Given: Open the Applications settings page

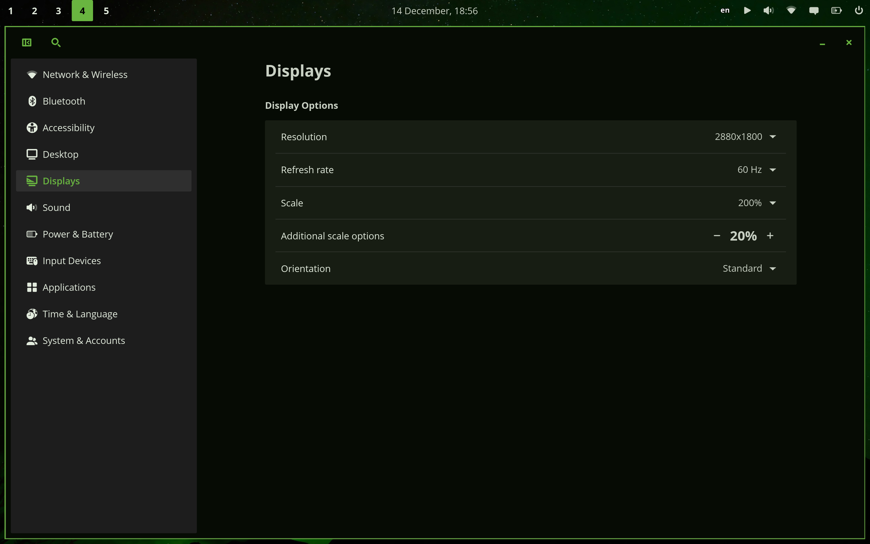Looking at the screenshot, I should pyautogui.click(x=69, y=287).
